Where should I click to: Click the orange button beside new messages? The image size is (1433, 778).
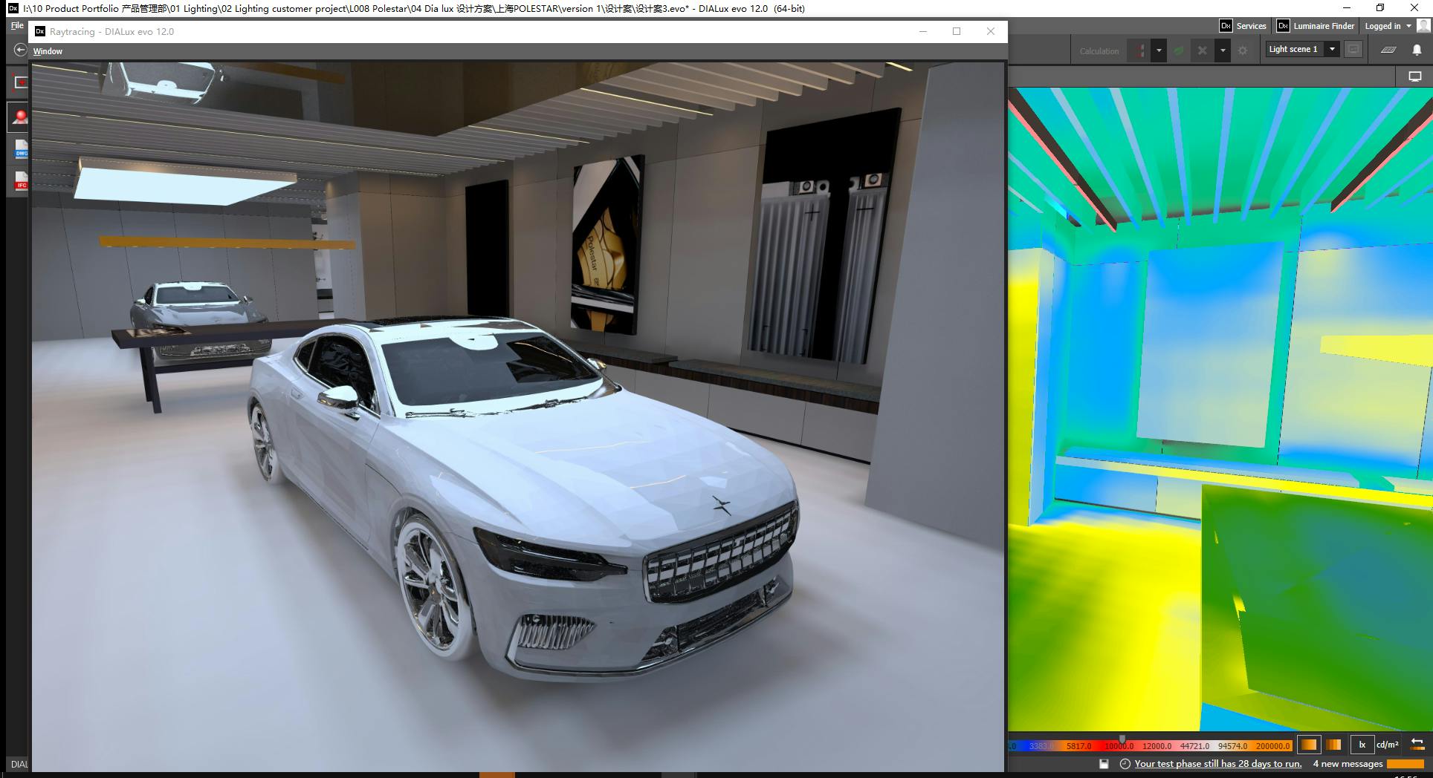(1405, 764)
